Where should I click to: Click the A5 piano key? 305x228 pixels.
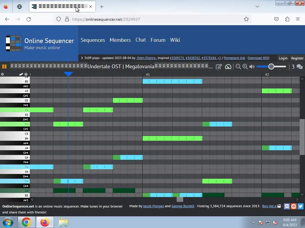(15, 91)
